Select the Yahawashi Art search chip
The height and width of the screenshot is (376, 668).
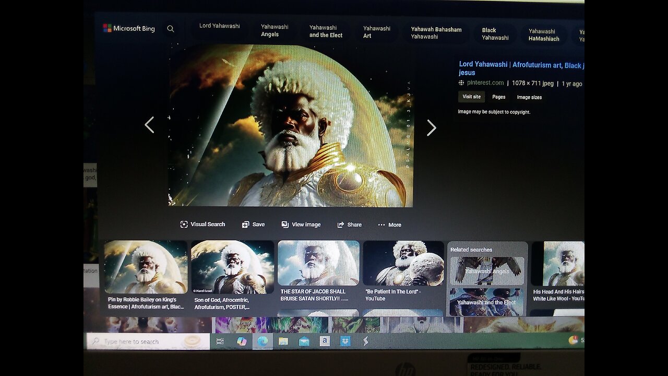click(377, 32)
